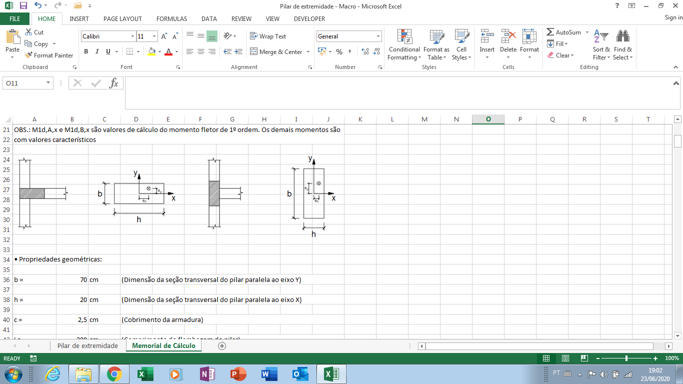Click the Format Painter brush
Image resolution: width=683 pixels, height=384 pixels.
click(29, 55)
